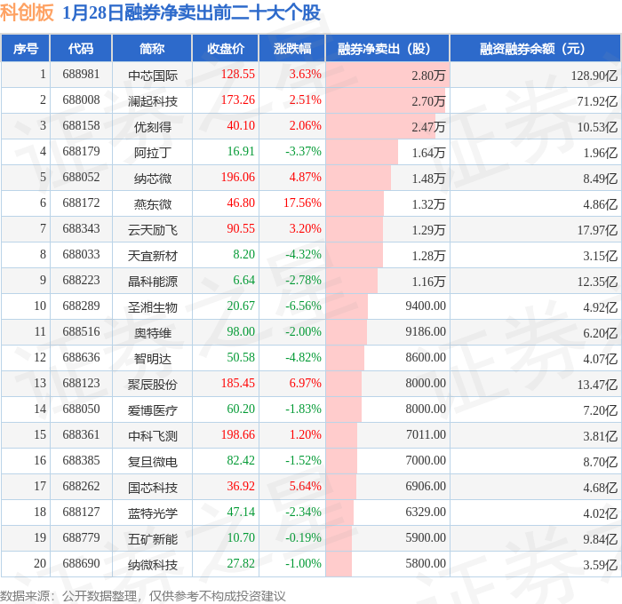The image size is (622, 604).
Task: Click the 17.97亿 balance value
Action: [x=597, y=230]
